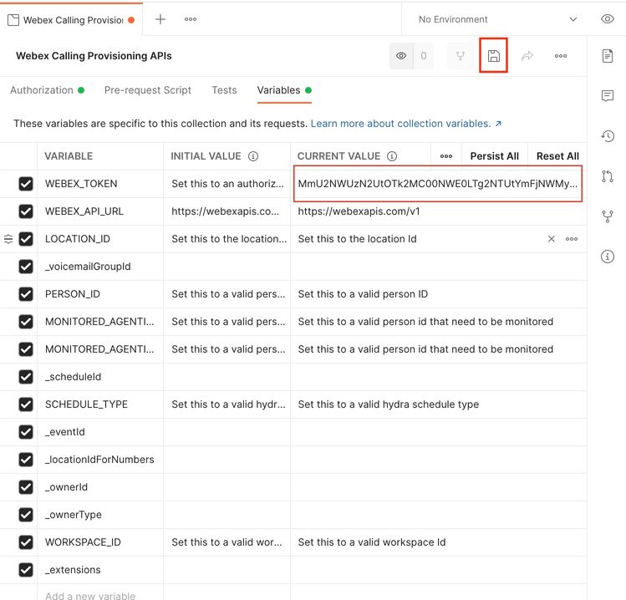Disable the PERSON_ID variable checkbox

click(26, 294)
